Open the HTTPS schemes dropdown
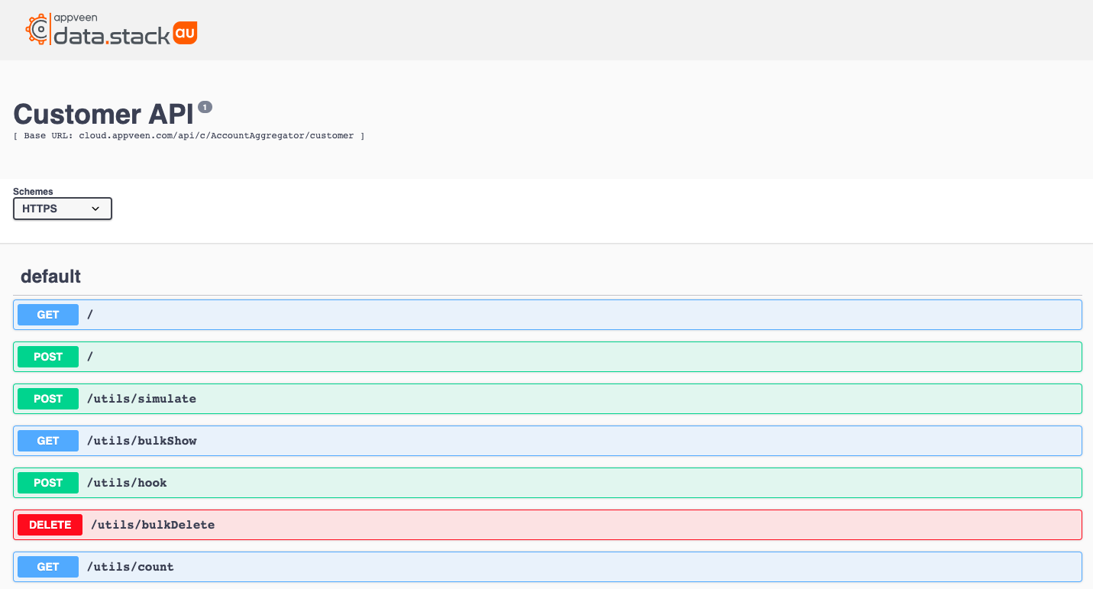Screen dimensions: 1093x589 (x=63, y=209)
